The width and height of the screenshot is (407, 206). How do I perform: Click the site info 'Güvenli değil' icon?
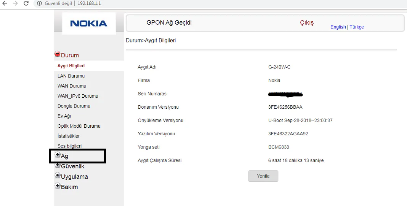point(40,3)
